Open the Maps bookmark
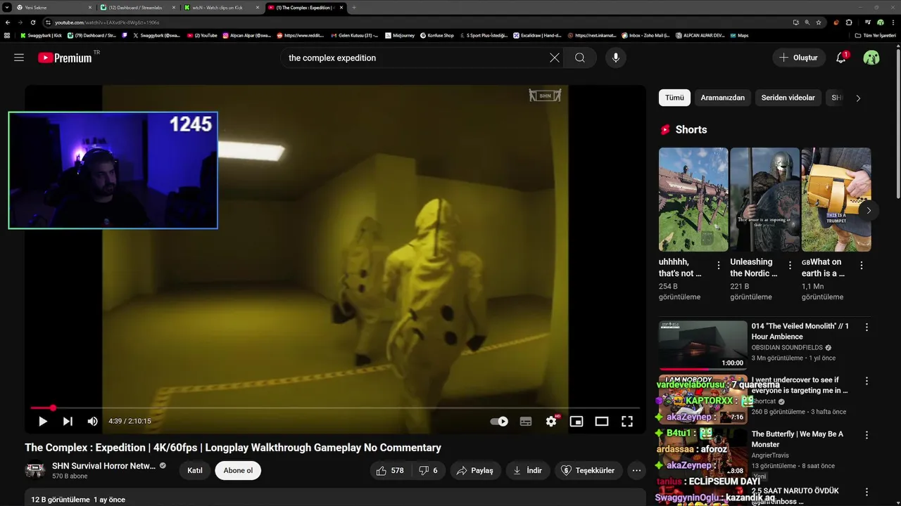 pyautogui.click(x=739, y=35)
